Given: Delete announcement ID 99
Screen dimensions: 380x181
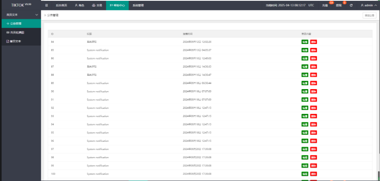Looking at the screenshot, I should point(314,165).
